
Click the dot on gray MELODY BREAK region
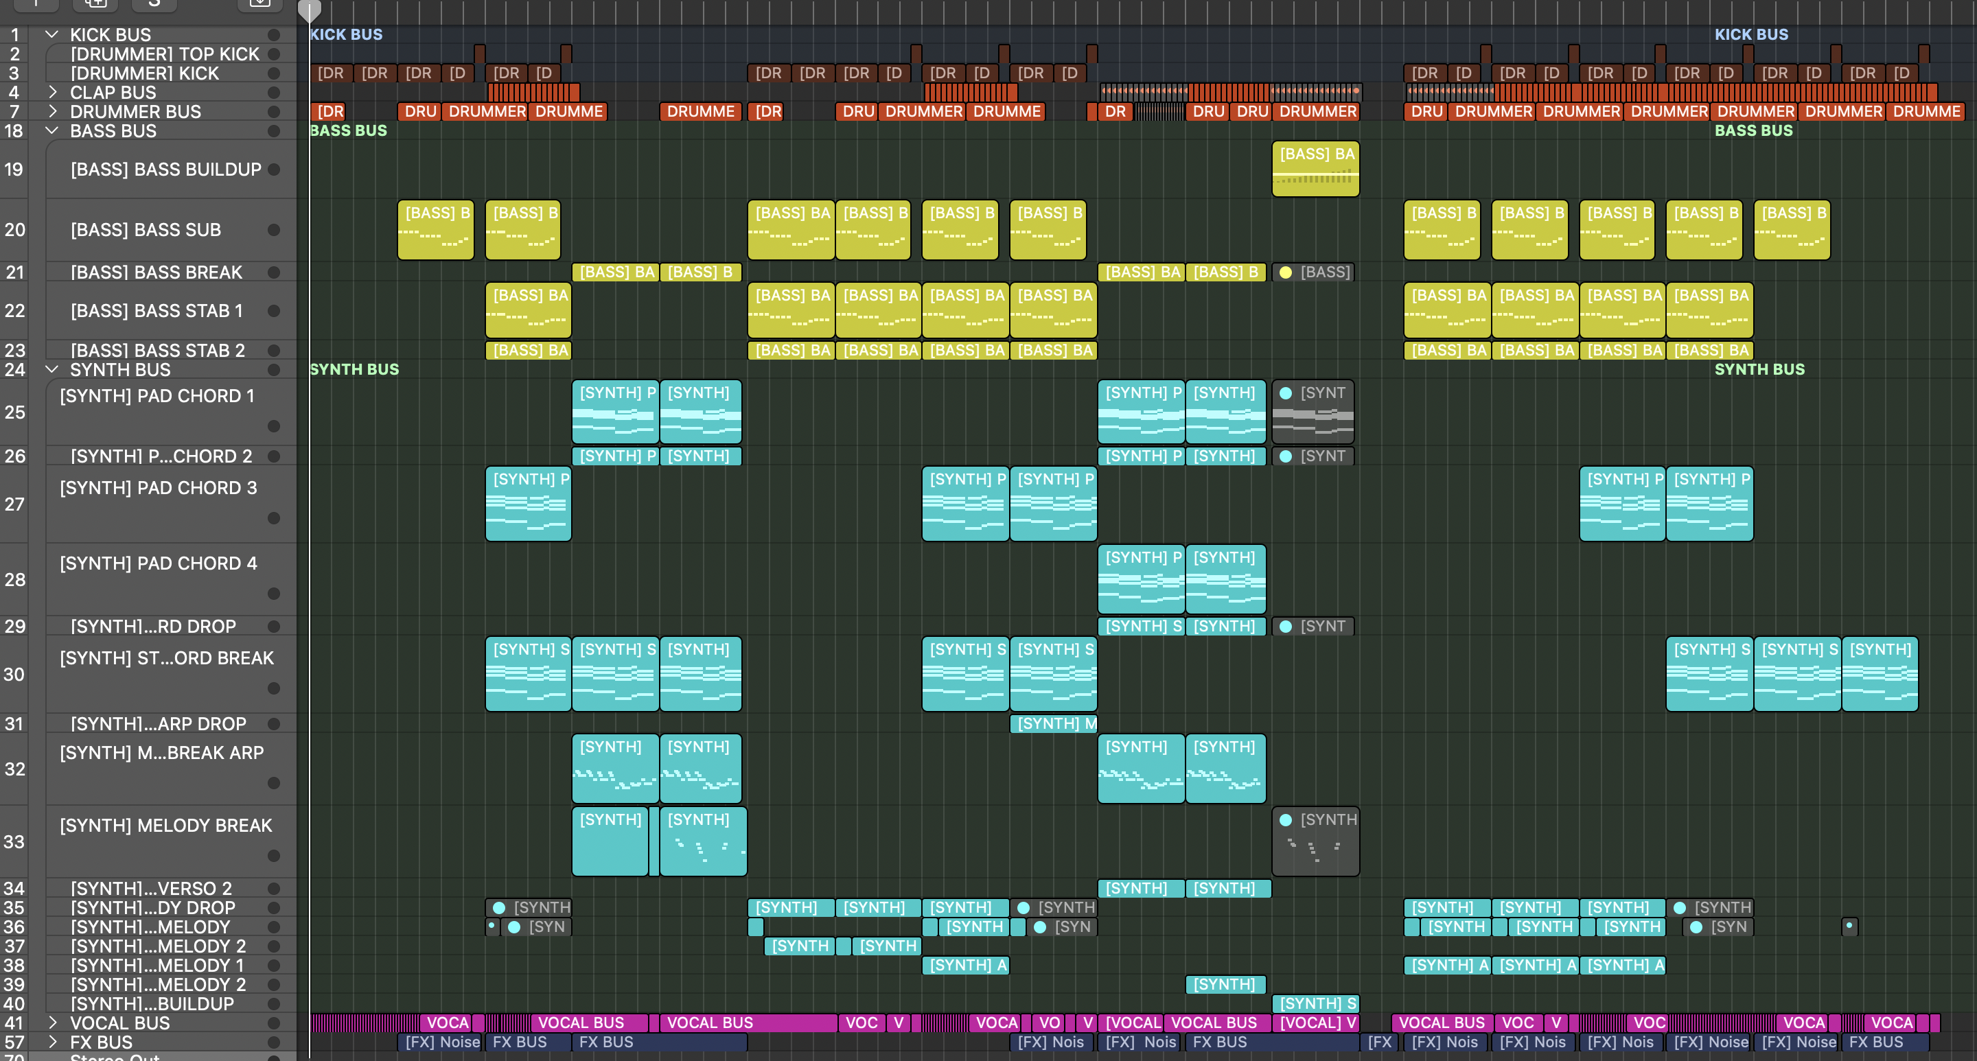[1286, 820]
